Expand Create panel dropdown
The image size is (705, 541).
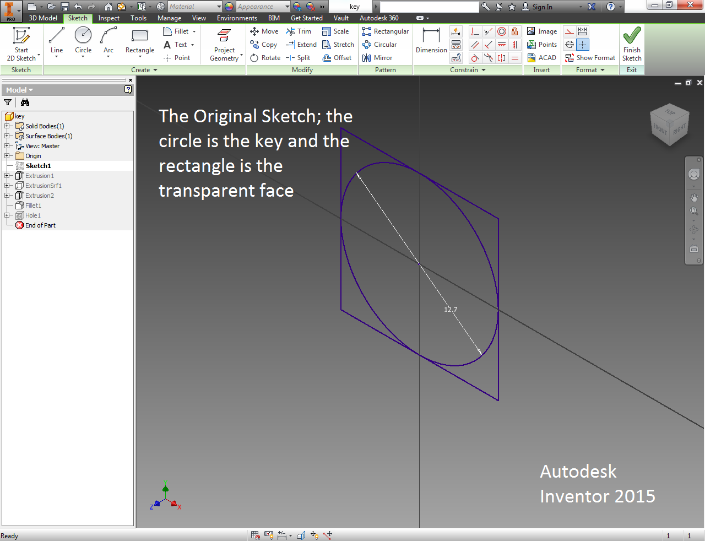coord(144,70)
